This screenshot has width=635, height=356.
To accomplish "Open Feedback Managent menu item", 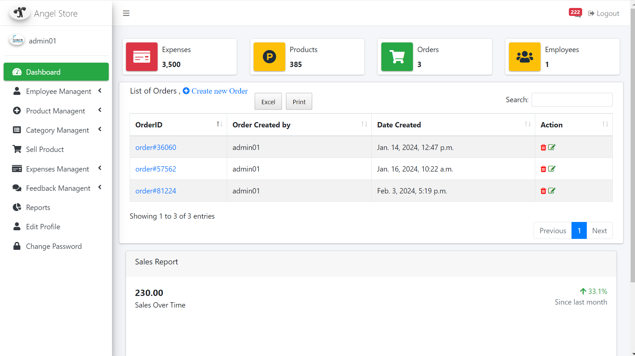I will click(56, 188).
